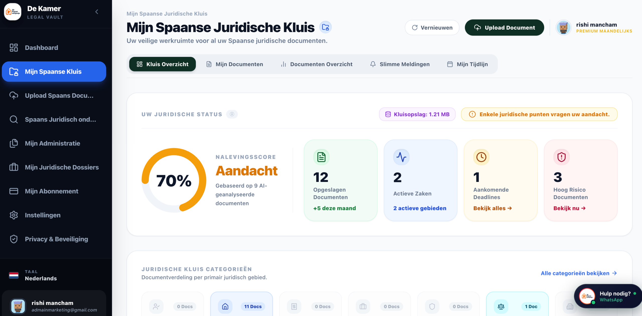642x316 pixels.
Task: Click Alle categorieën bekijken link
Action: pos(579,273)
